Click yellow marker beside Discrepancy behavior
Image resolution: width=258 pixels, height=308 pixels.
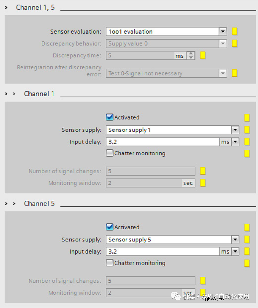pyautogui.click(x=235, y=43)
